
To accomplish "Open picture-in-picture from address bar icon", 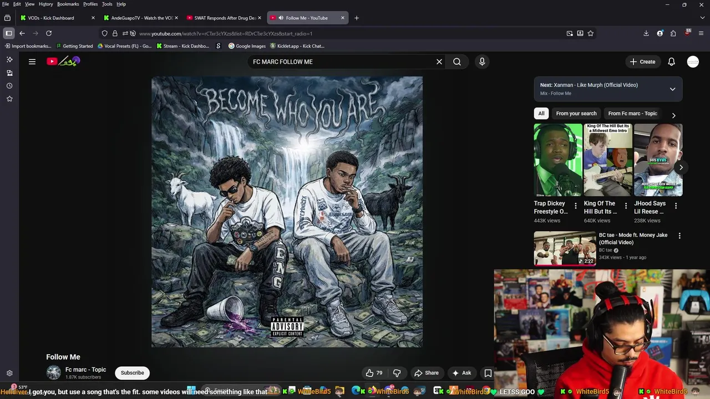I will (570, 33).
